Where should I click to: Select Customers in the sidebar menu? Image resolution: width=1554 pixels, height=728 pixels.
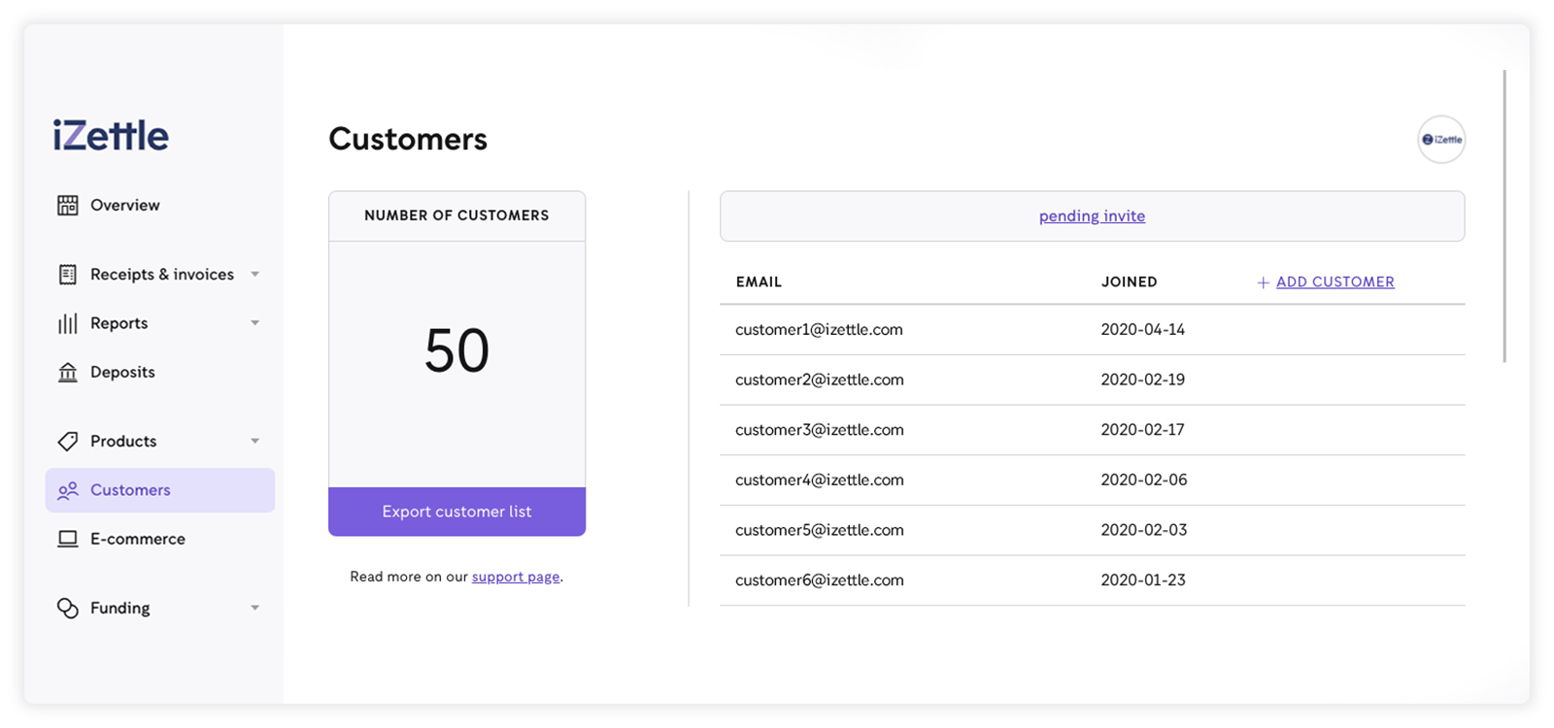coord(130,490)
